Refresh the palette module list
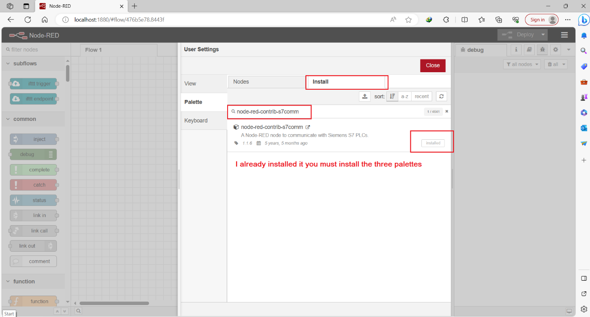Viewport: 590px width, 317px height. coord(441,96)
